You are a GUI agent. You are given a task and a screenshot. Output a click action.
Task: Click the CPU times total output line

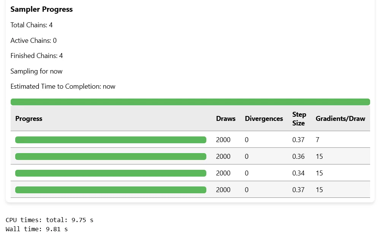pyautogui.click(x=49, y=220)
